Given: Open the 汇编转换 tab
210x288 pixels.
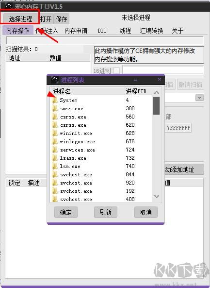Looking at the screenshot, I should click(x=151, y=31).
